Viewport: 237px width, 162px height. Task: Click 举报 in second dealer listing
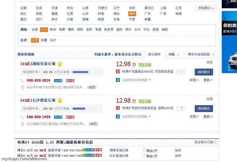tap(210, 99)
